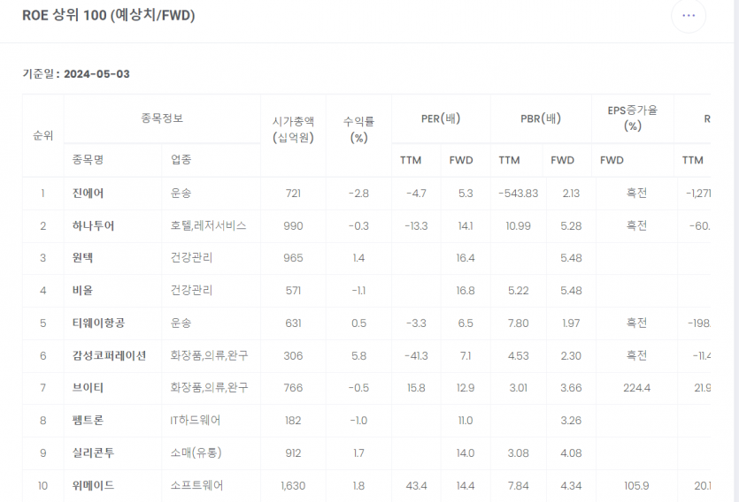Click market cap 182 for 펨트론
This screenshot has width=739, height=502.
pos(293,420)
